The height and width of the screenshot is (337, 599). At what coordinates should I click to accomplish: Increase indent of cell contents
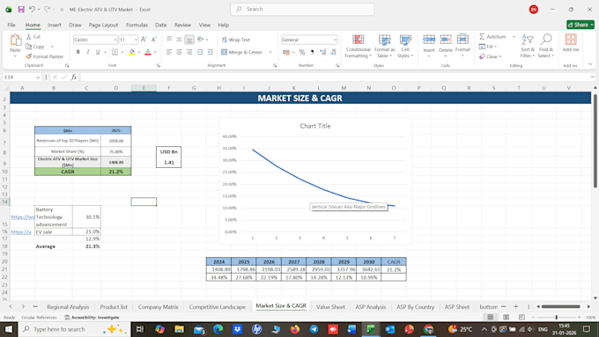211,52
